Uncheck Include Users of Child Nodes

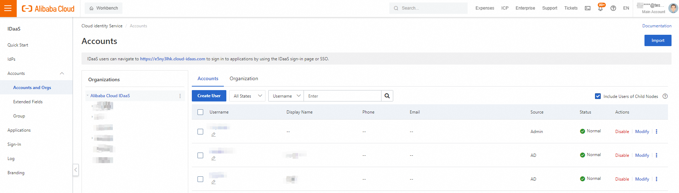click(x=598, y=96)
